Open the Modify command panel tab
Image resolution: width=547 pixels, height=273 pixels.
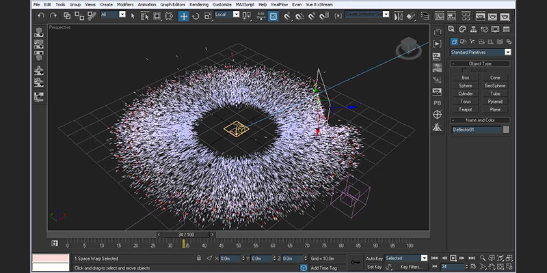point(462,29)
